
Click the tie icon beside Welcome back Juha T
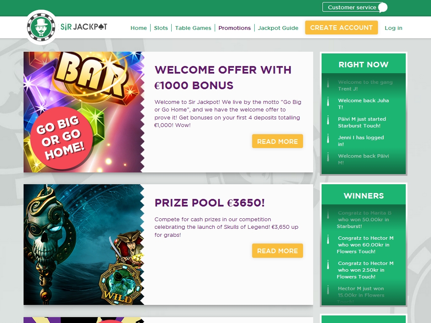coord(328,101)
